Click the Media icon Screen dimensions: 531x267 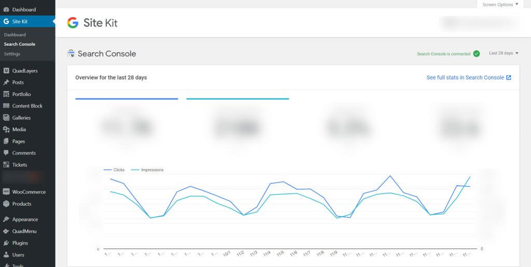[x=6, y=129]
